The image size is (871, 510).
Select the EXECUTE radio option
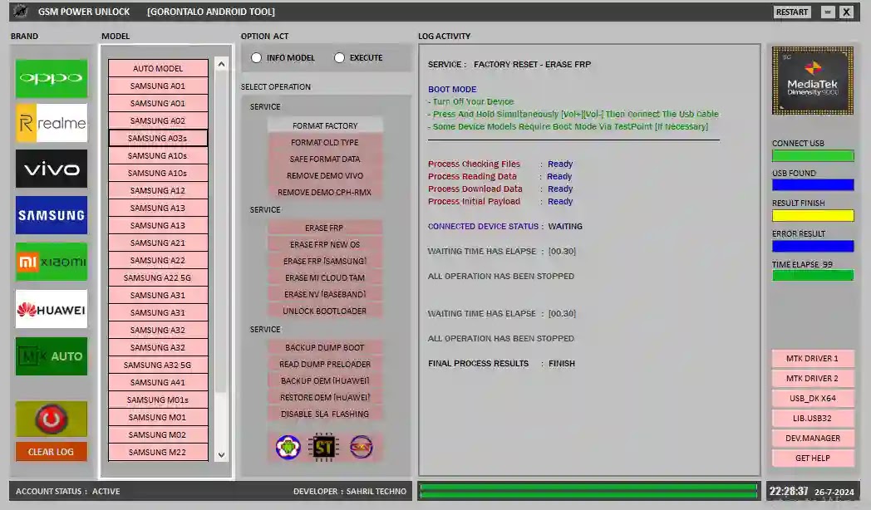339,57
